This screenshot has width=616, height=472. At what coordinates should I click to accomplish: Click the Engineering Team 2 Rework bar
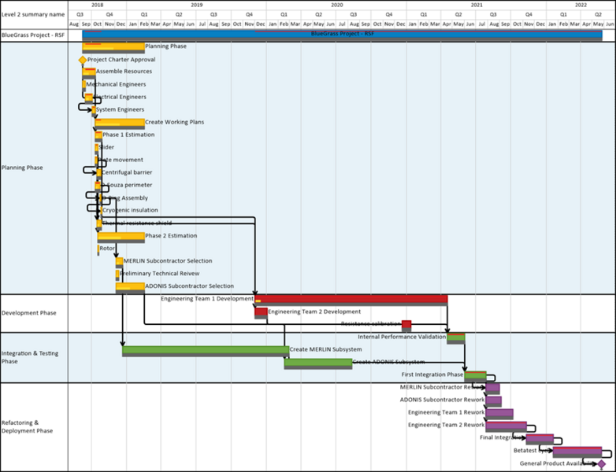click(506, 426)
